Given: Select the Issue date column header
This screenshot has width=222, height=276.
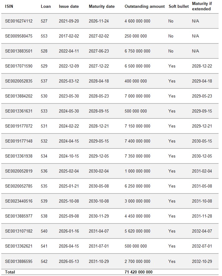Looking at the screenshot, I should 69,6.
